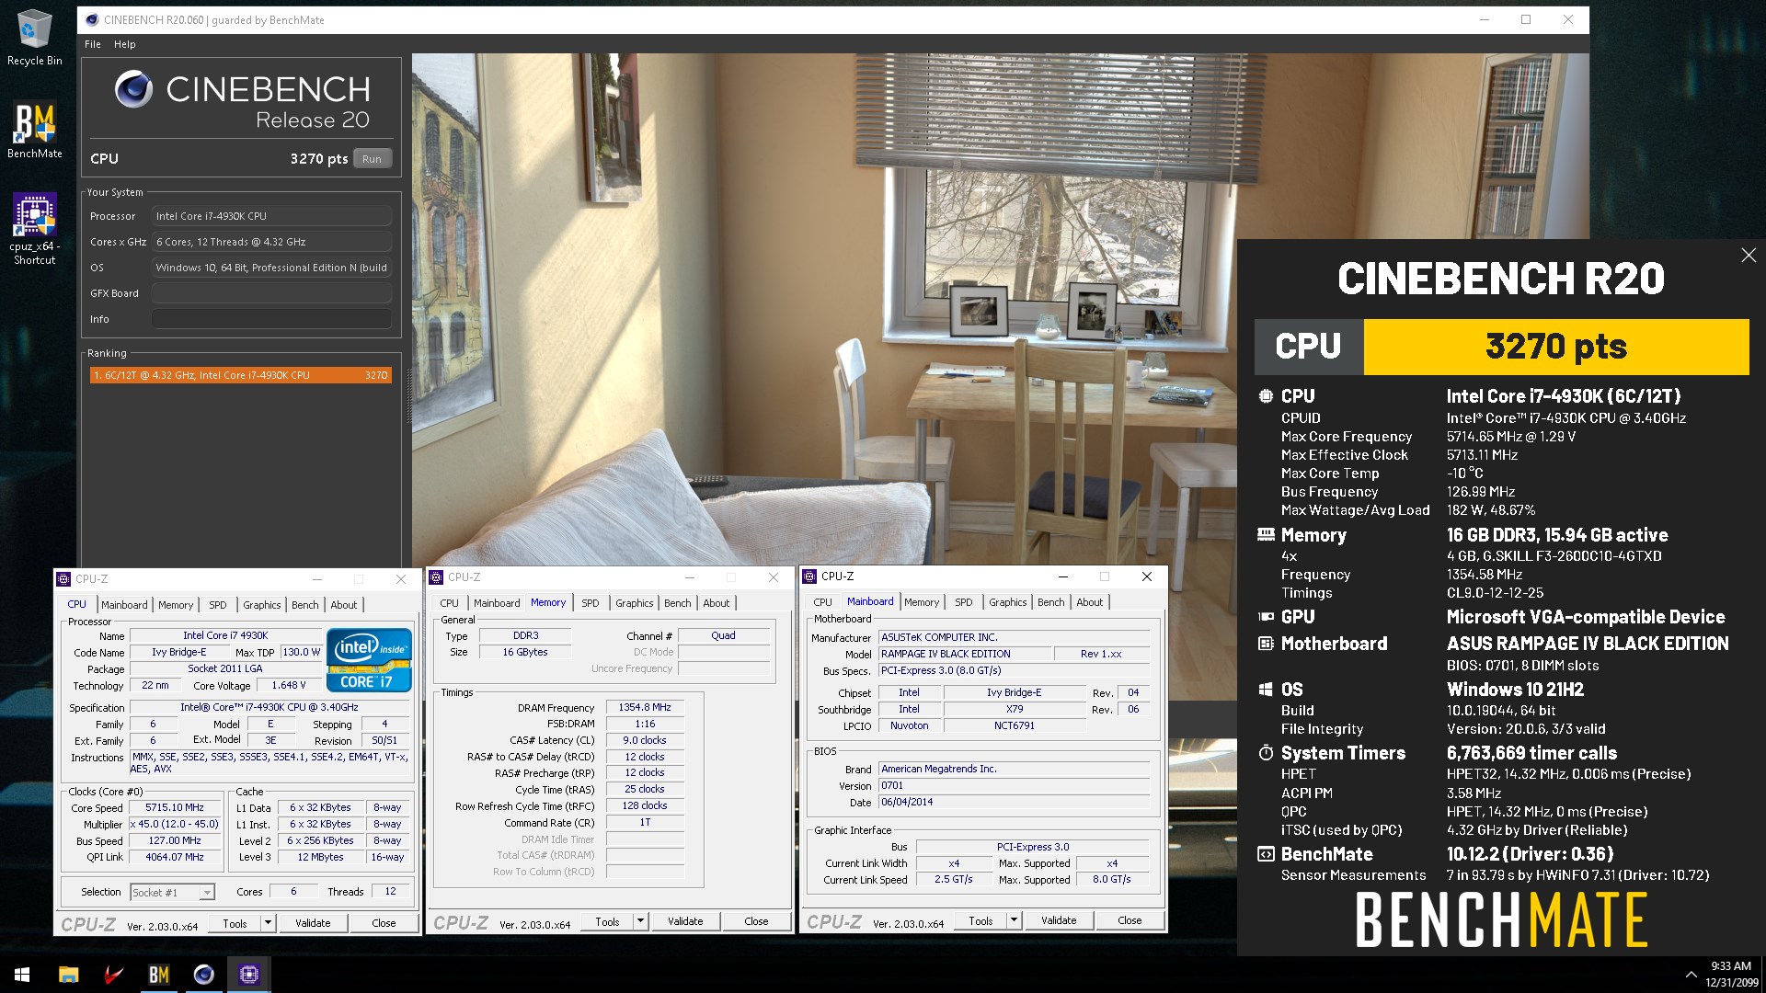Click the Windows Start button

click(22, 975)
